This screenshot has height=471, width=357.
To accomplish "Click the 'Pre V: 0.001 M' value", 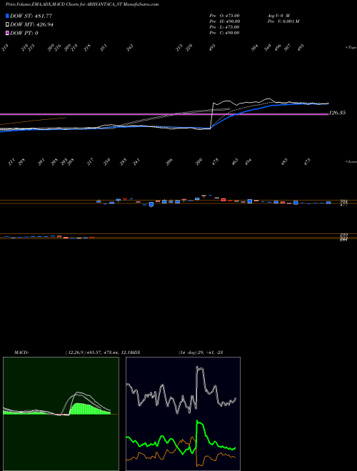I will tap(283, 21).
